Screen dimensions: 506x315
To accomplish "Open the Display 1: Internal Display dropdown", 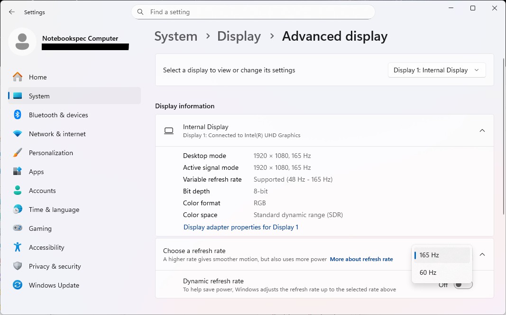I will pyautogui.click(x=436, y=70).
